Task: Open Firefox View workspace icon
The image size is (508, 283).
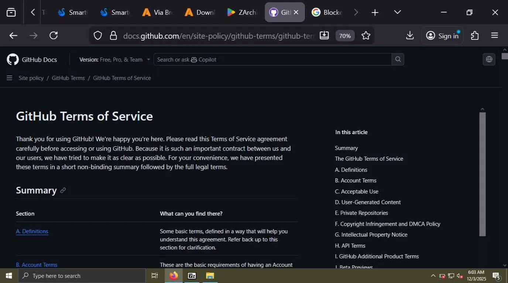Action: point(11,13)
